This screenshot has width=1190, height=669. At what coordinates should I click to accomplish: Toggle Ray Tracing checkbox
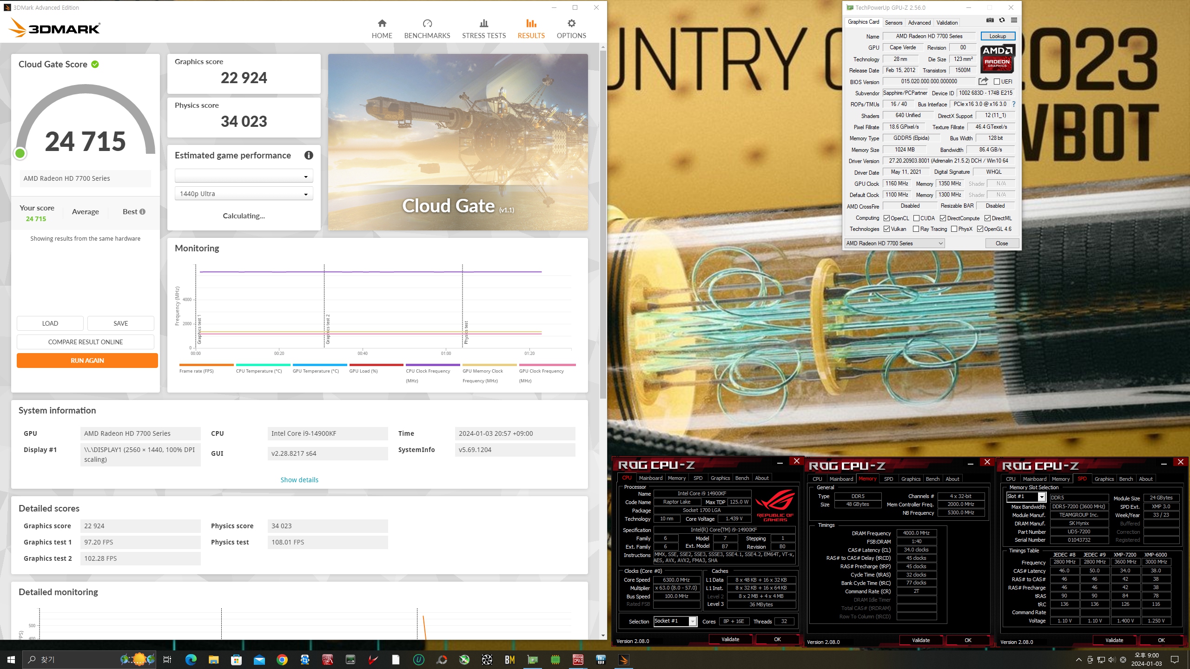[x=916, y=229]
